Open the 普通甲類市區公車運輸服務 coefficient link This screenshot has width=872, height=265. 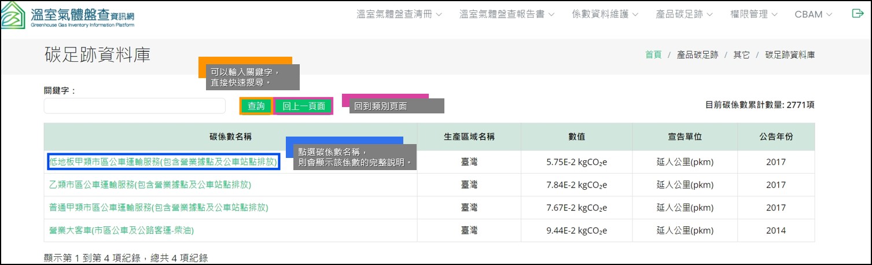coord(159,208)
